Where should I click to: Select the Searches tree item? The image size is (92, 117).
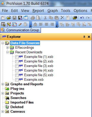pyautogui.click(x=18, y=98)
